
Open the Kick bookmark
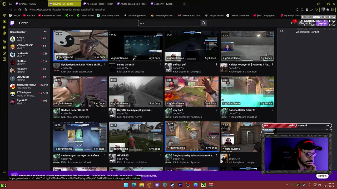[x=70, y=15]
